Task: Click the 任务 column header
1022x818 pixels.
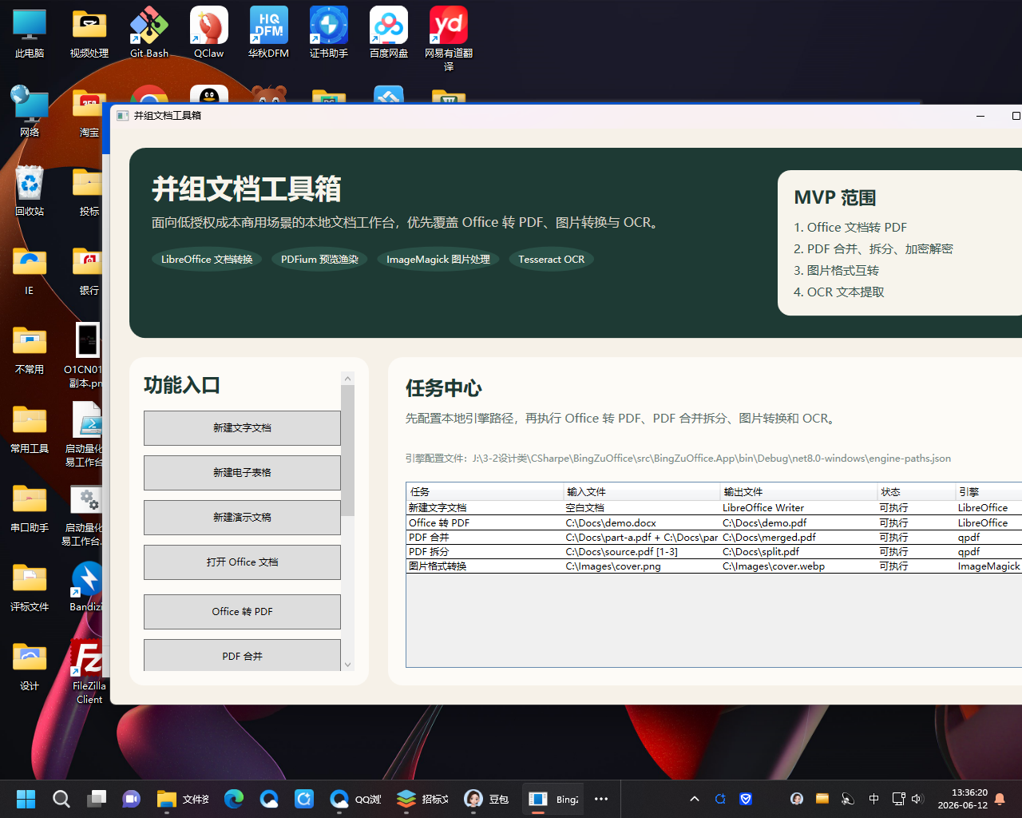Action: (x=484, y=491)
